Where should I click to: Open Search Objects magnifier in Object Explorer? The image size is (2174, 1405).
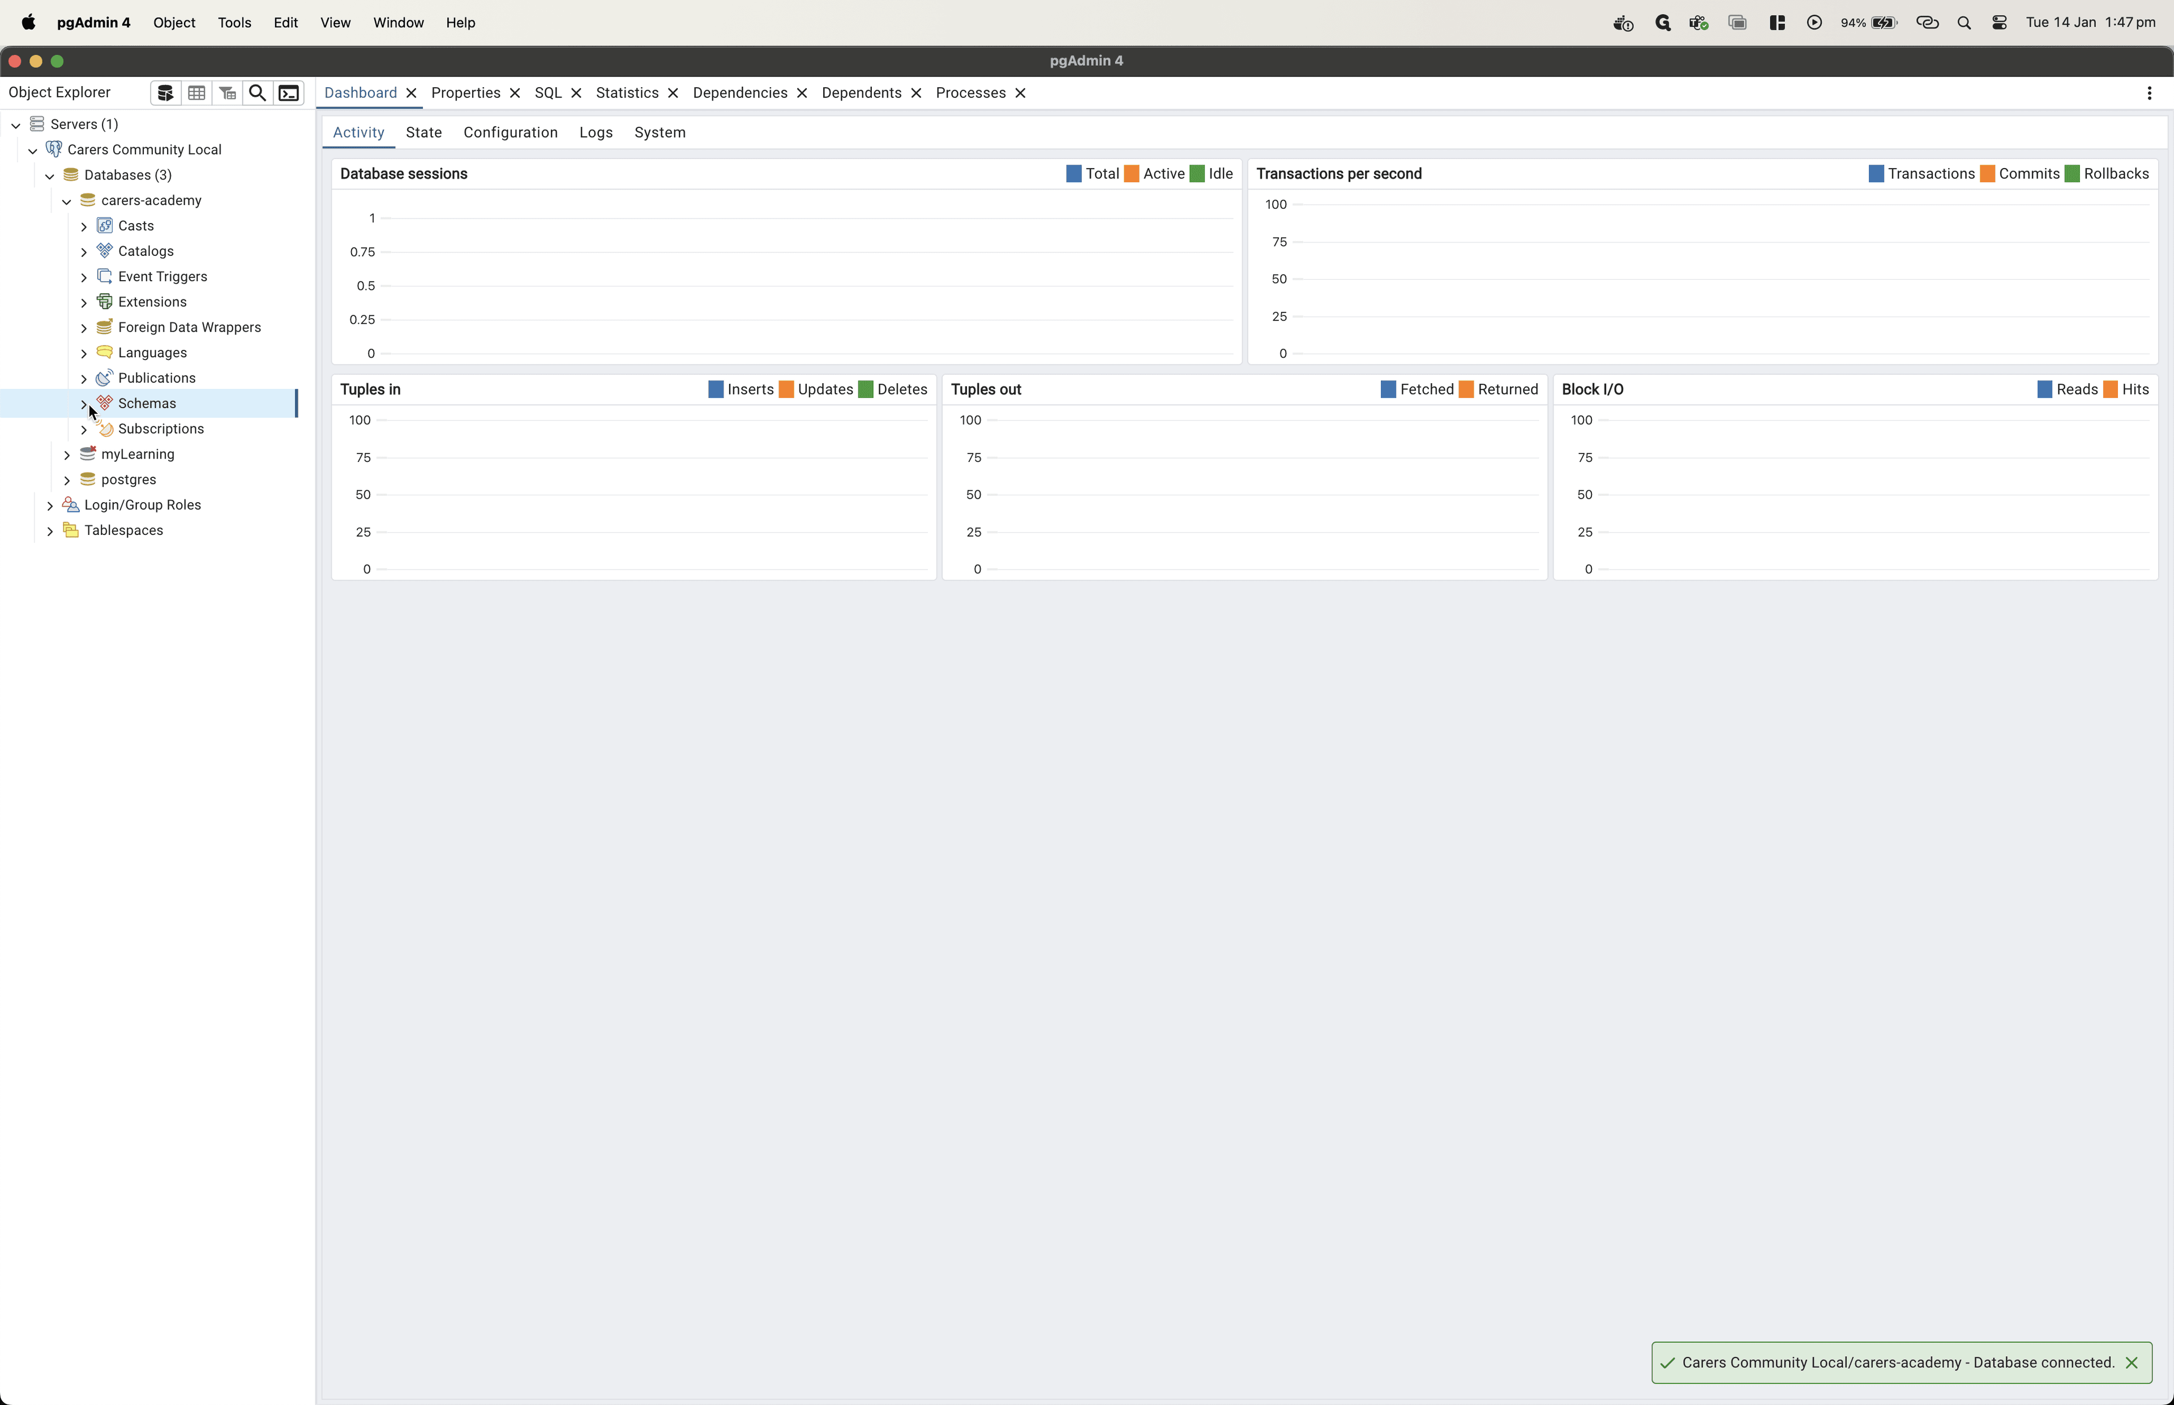[x=258, y=93]
